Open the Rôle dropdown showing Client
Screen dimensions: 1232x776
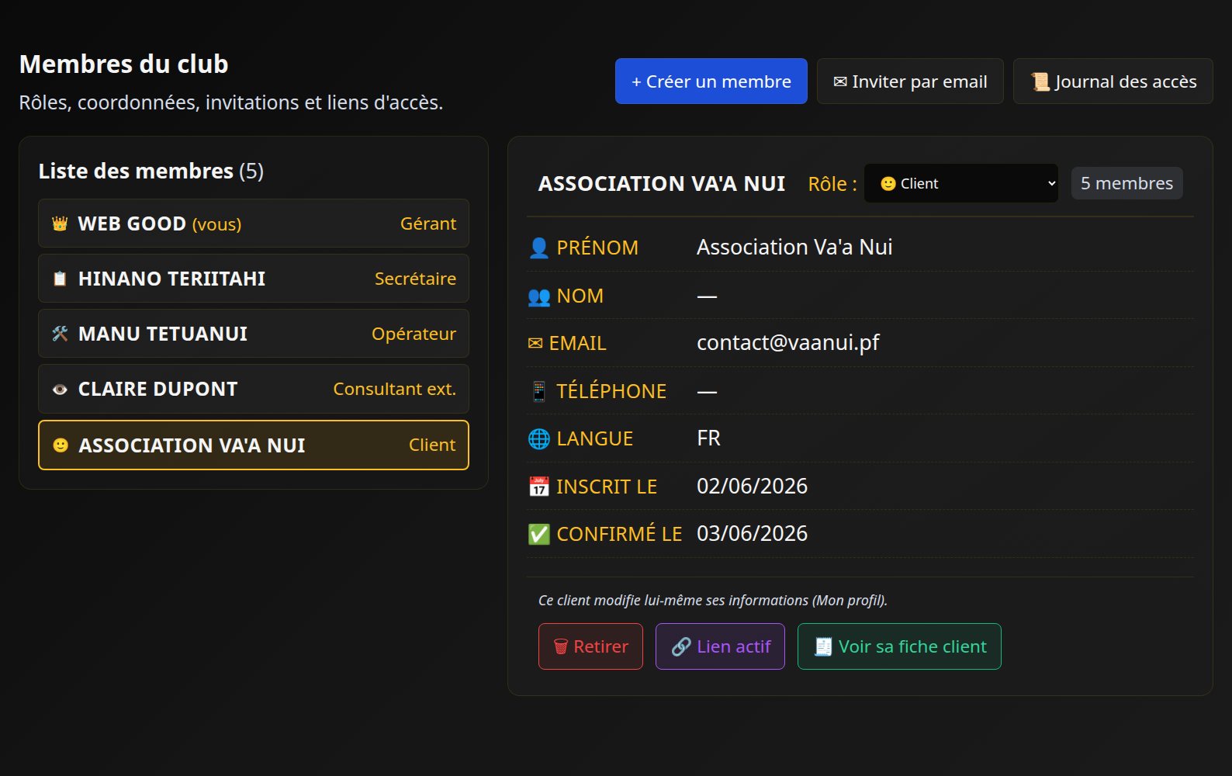961,184
